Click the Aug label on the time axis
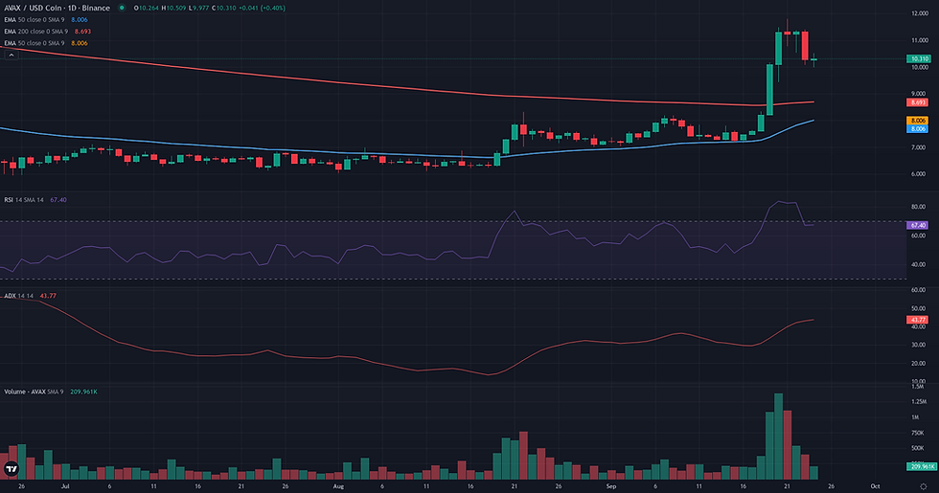Screen dimensions: 939x493 [x=338, y=486]
